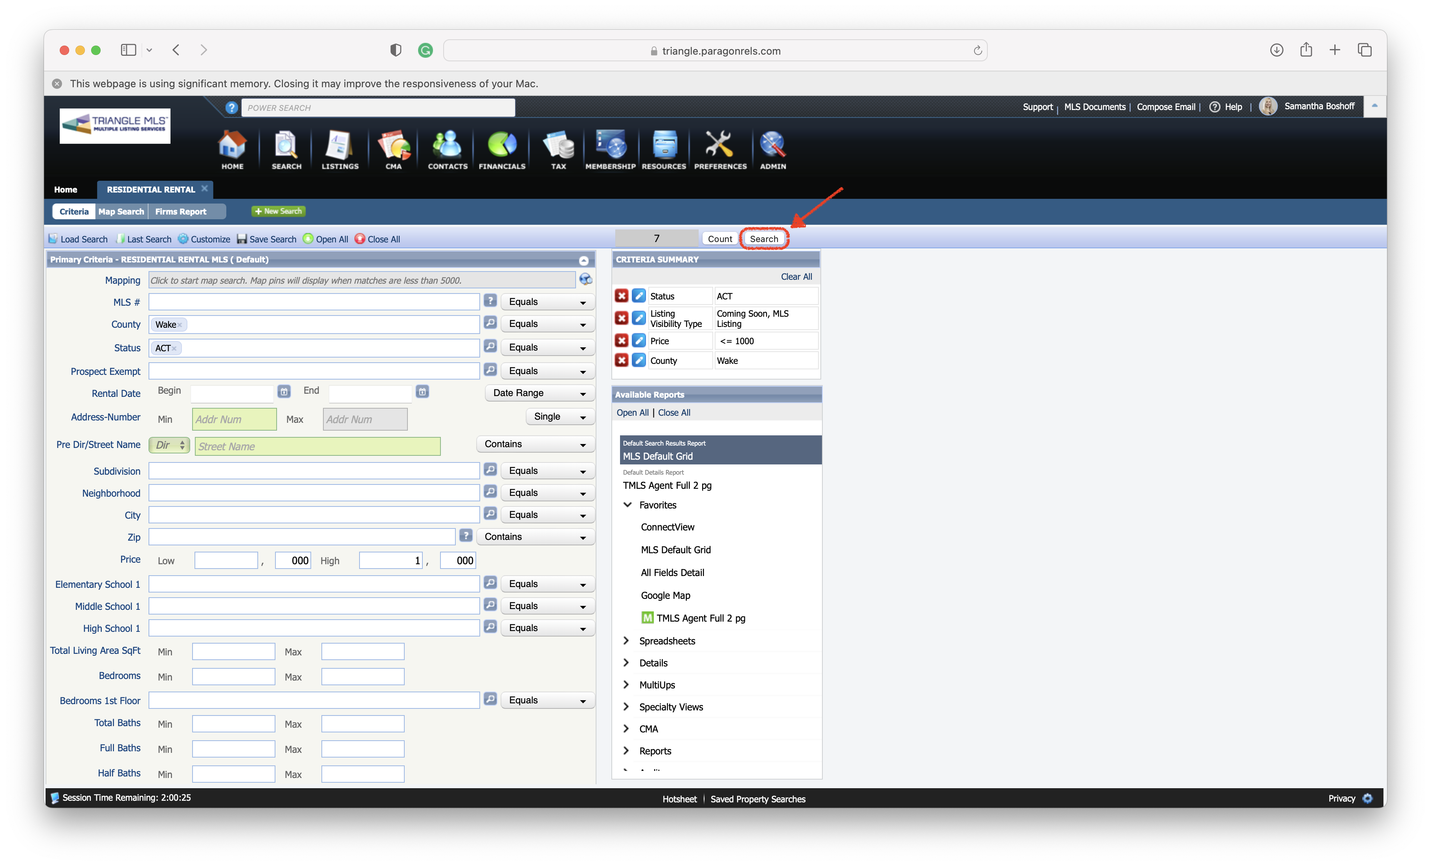Viewport: 1431px width, 866px height.
Task: Open Saved Property Searches link
Action: 758,799
